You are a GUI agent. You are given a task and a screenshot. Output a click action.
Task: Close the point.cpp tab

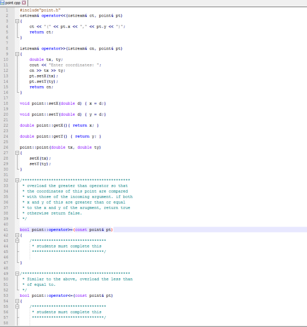point(24,3)
